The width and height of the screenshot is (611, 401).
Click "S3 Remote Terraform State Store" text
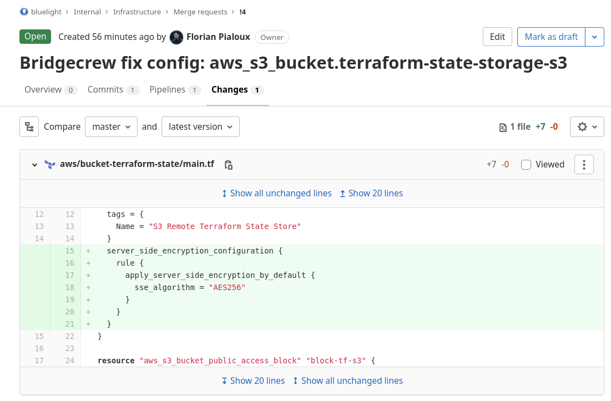pyautogui.click(x=225, y=227)
